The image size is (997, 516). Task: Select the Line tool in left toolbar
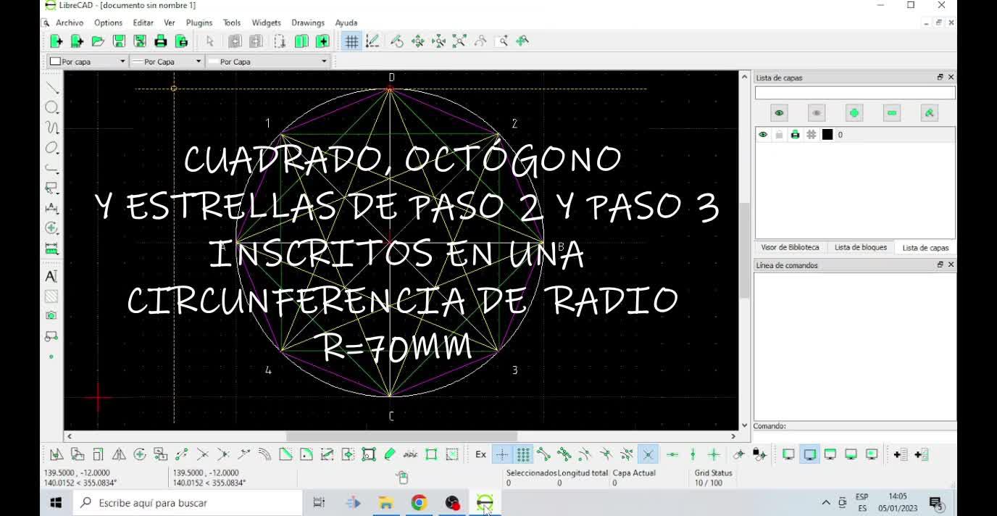click(51, 88)
